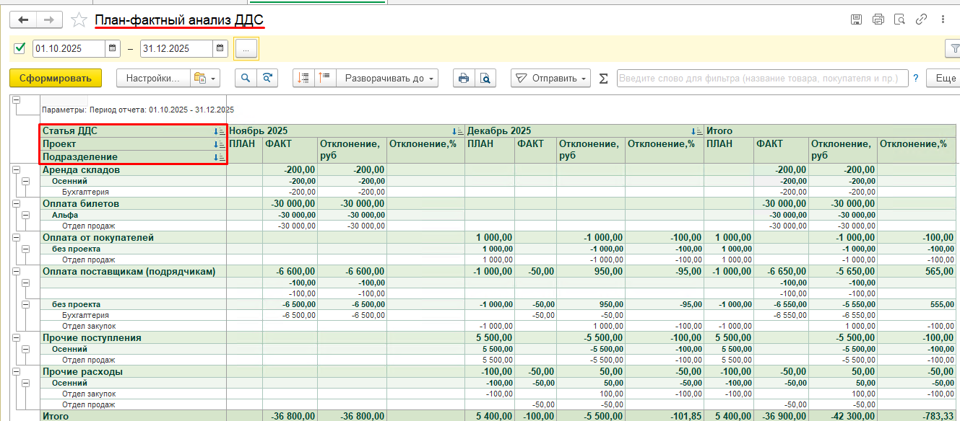Click the sum sigma icon

tap(604, 78)
